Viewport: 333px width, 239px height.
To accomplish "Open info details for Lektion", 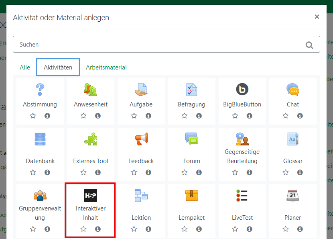I will 148,229.
